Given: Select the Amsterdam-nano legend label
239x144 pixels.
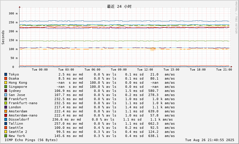Looking at the screenshot, I should (x=23, y=116).
